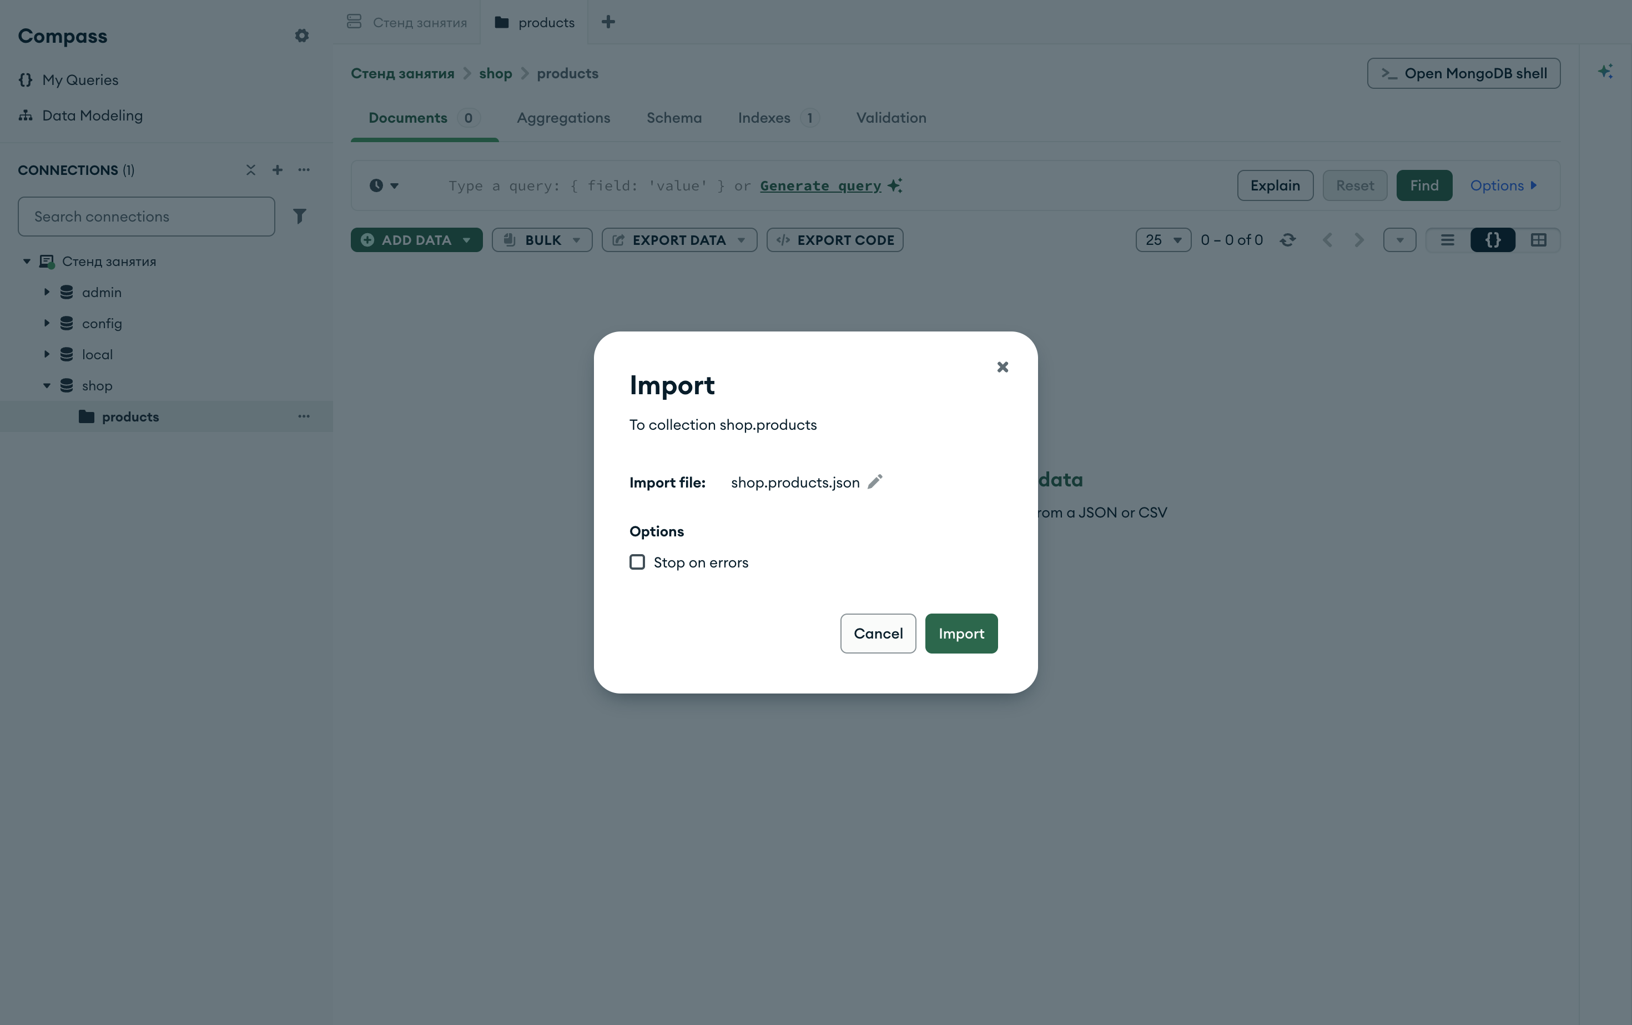Switch to table view icon
Image resolution: width=1632 pixels, height=1025 pixels.
tap(1539, 240)
